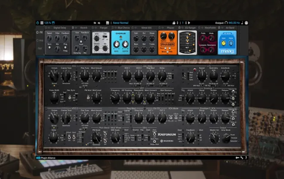Click the Plugin Alliance logo link
The image size is (284, 179).
click(46, 158)
